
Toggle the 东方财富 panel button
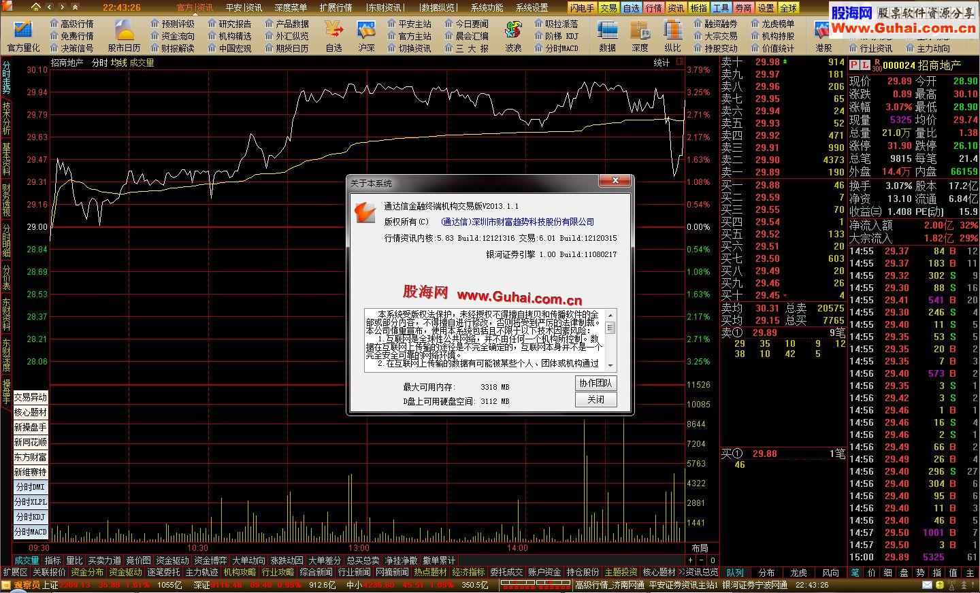pyautogui.click(x=31, y=457)
